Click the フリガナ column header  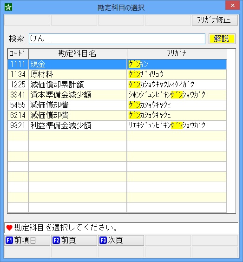coord(177,54)
